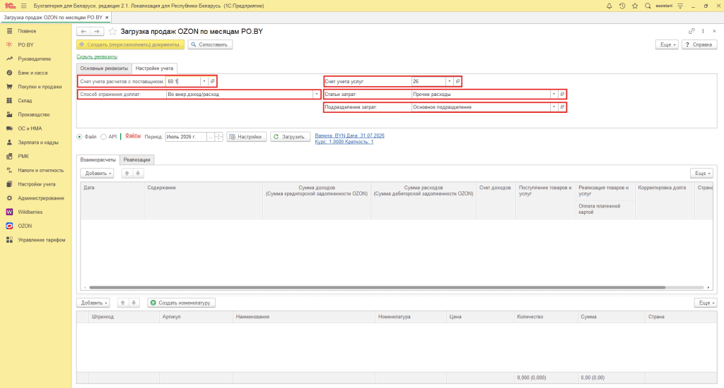
Task: Expand Счет учета расчетов с поставщиком dropdown
Action: tap(204, 81)
